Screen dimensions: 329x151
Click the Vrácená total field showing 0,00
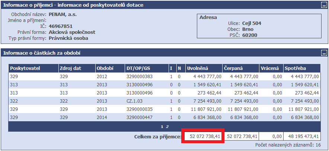(x=270, y=136)
